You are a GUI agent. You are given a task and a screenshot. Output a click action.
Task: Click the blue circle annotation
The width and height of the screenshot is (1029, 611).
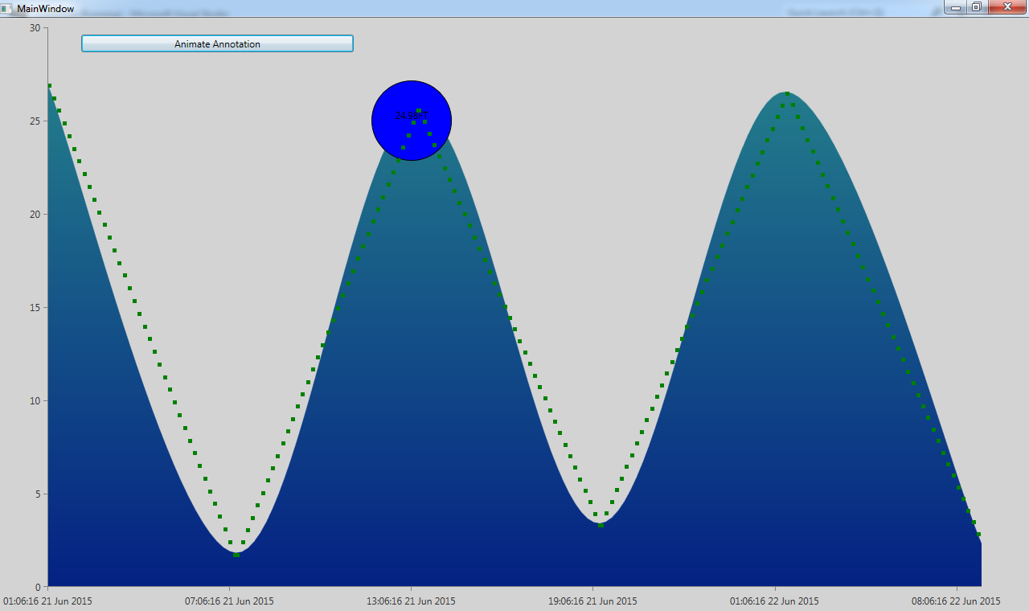[412, 121]
